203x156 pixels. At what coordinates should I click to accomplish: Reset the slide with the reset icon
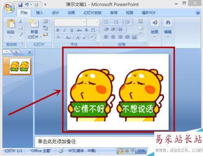pos(45,28)
